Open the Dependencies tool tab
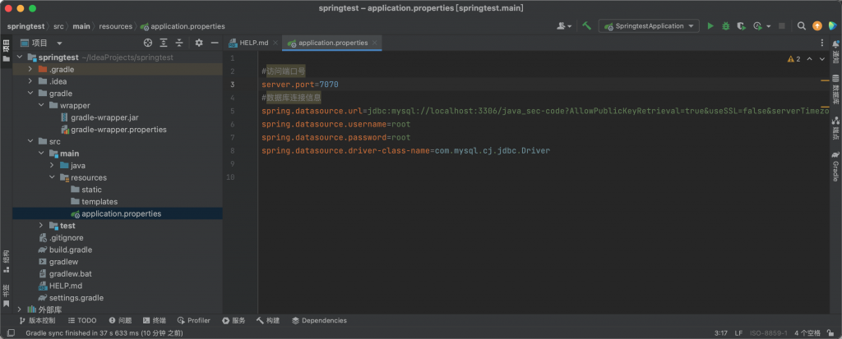The image size is (842, 339). [x=320, y=321]
